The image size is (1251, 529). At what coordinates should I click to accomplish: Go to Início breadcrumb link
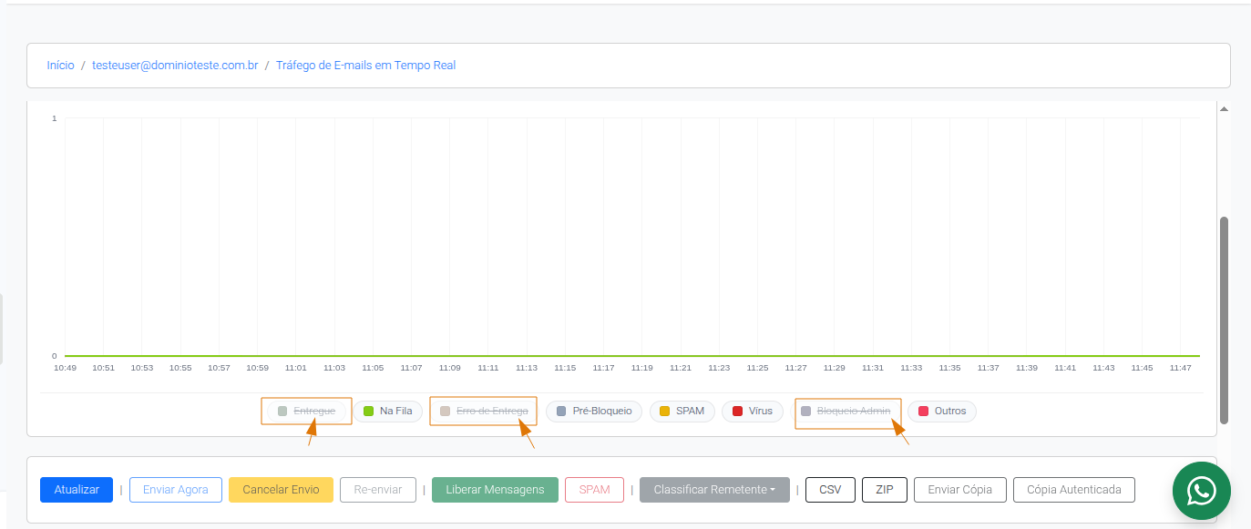tap(61, 66)
